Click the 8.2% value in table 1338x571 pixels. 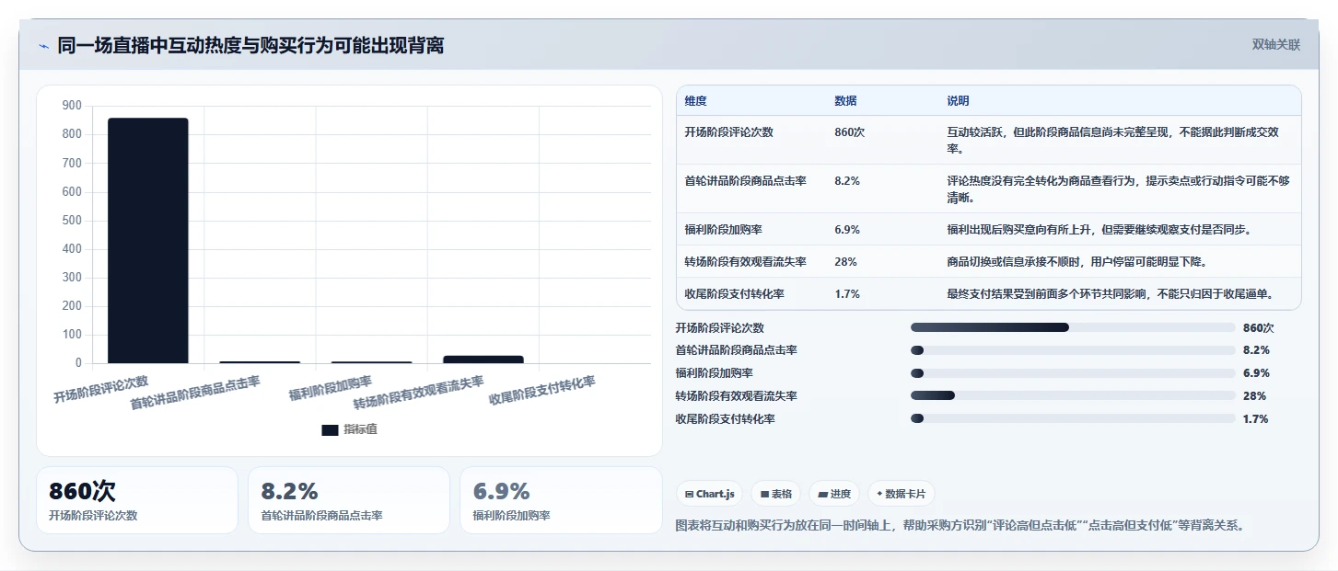[847, 180]
